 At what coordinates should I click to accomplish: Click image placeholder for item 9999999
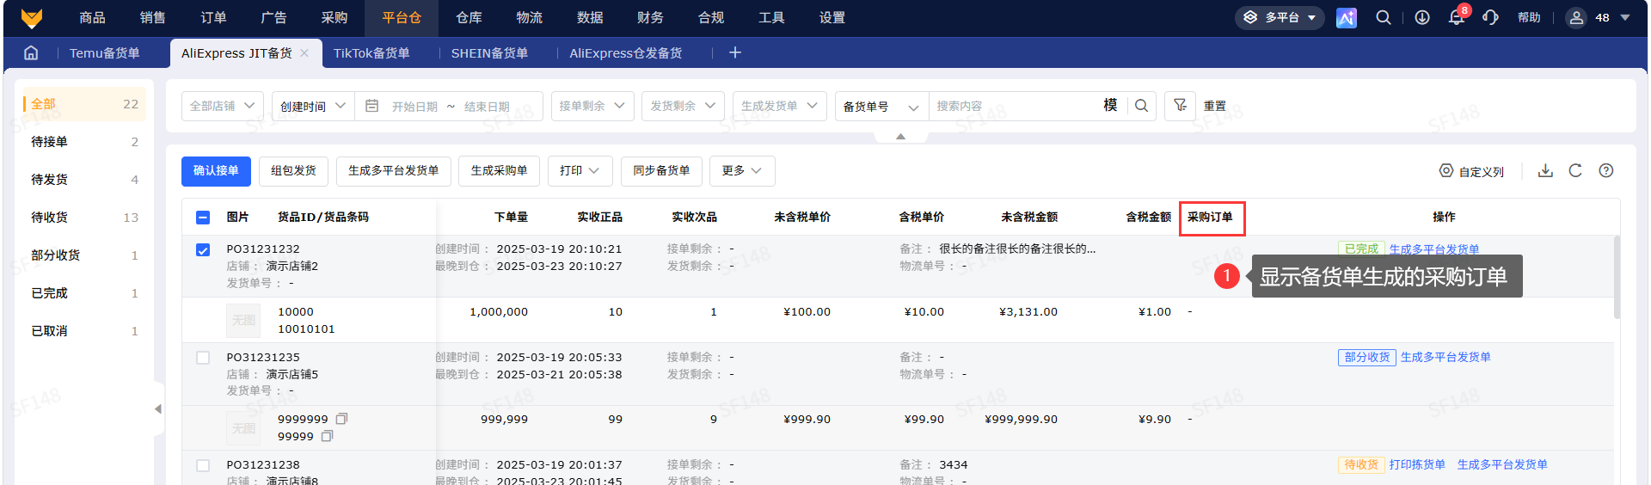243,427
